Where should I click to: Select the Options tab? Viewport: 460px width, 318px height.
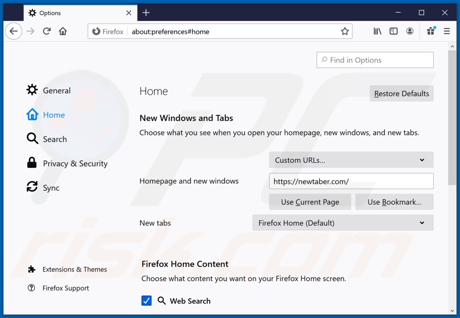[80, 13]
